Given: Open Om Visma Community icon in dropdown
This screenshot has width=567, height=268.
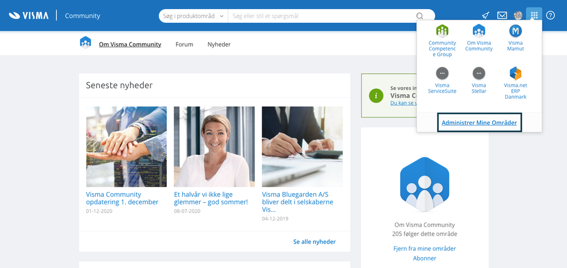Looking at the screenshot, I should [x=479, y=31].
